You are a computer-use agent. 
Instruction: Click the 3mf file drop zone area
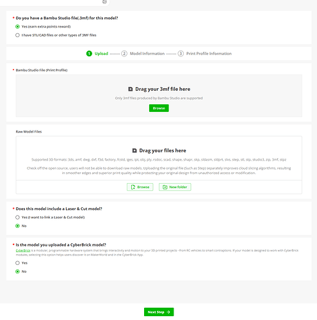click(159, 95)
